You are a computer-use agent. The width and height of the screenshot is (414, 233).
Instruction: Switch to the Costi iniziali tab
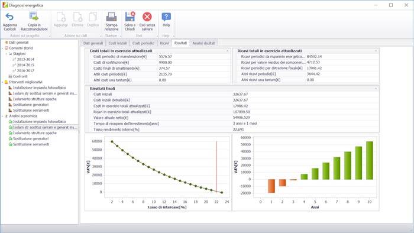[x=118, y=43]
